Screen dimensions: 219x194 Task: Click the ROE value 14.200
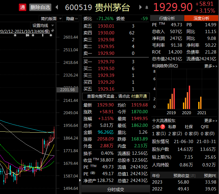[175, 52]
